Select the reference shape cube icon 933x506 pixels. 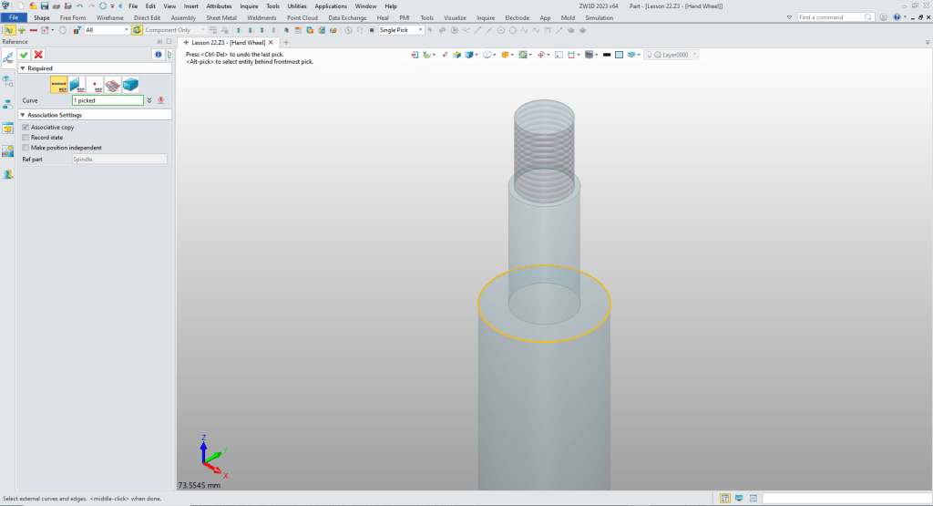130,85
